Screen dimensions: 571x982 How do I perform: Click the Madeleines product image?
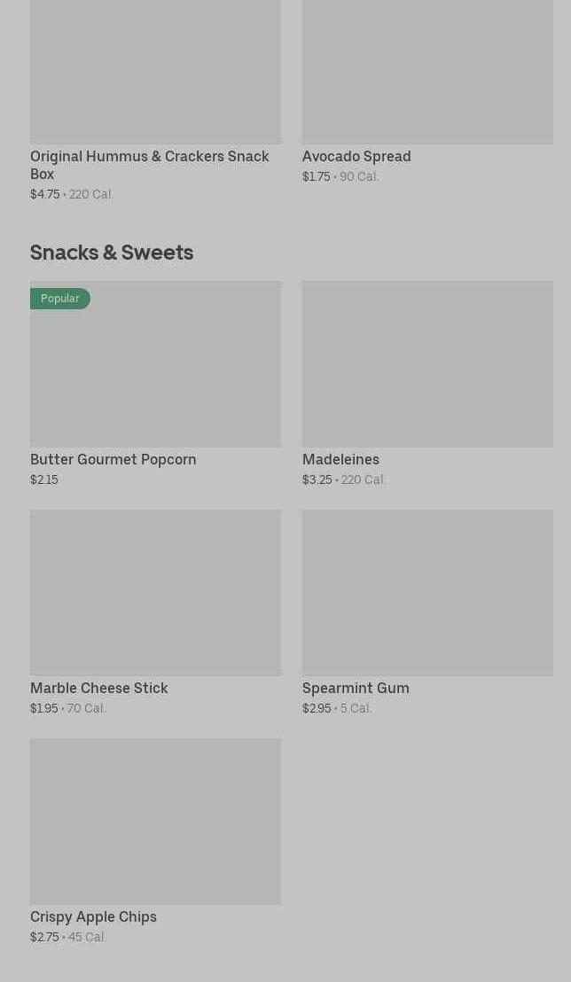pyautogui.click(x=427, y=364)
